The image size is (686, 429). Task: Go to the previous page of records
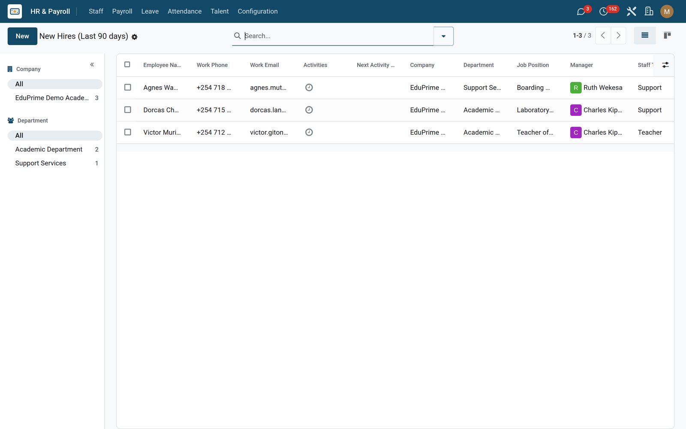click(603, 36)
